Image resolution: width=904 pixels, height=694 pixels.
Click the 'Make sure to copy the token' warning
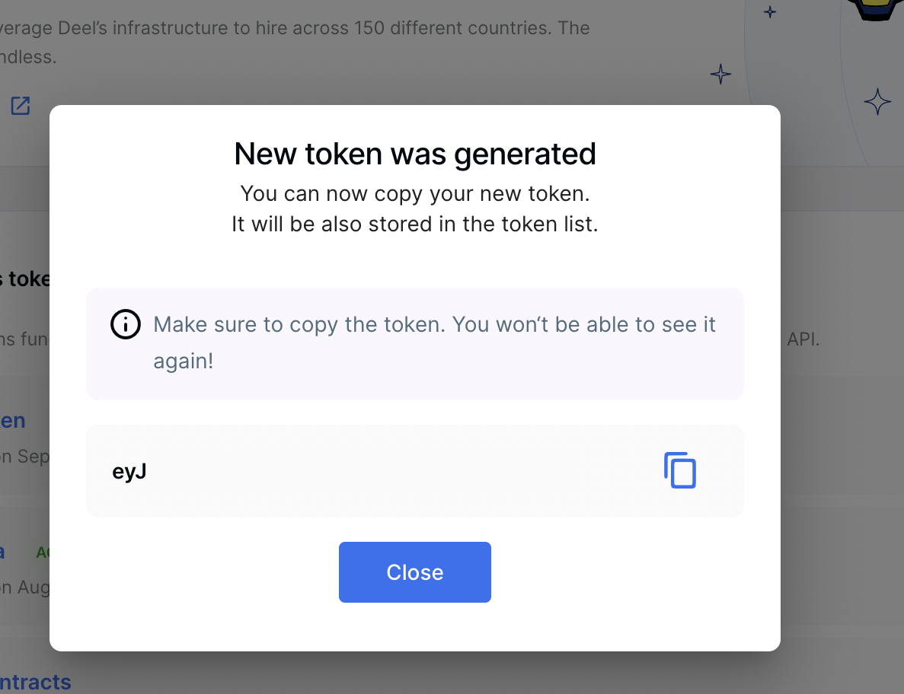pyautogui.click(x=434, y=342)
